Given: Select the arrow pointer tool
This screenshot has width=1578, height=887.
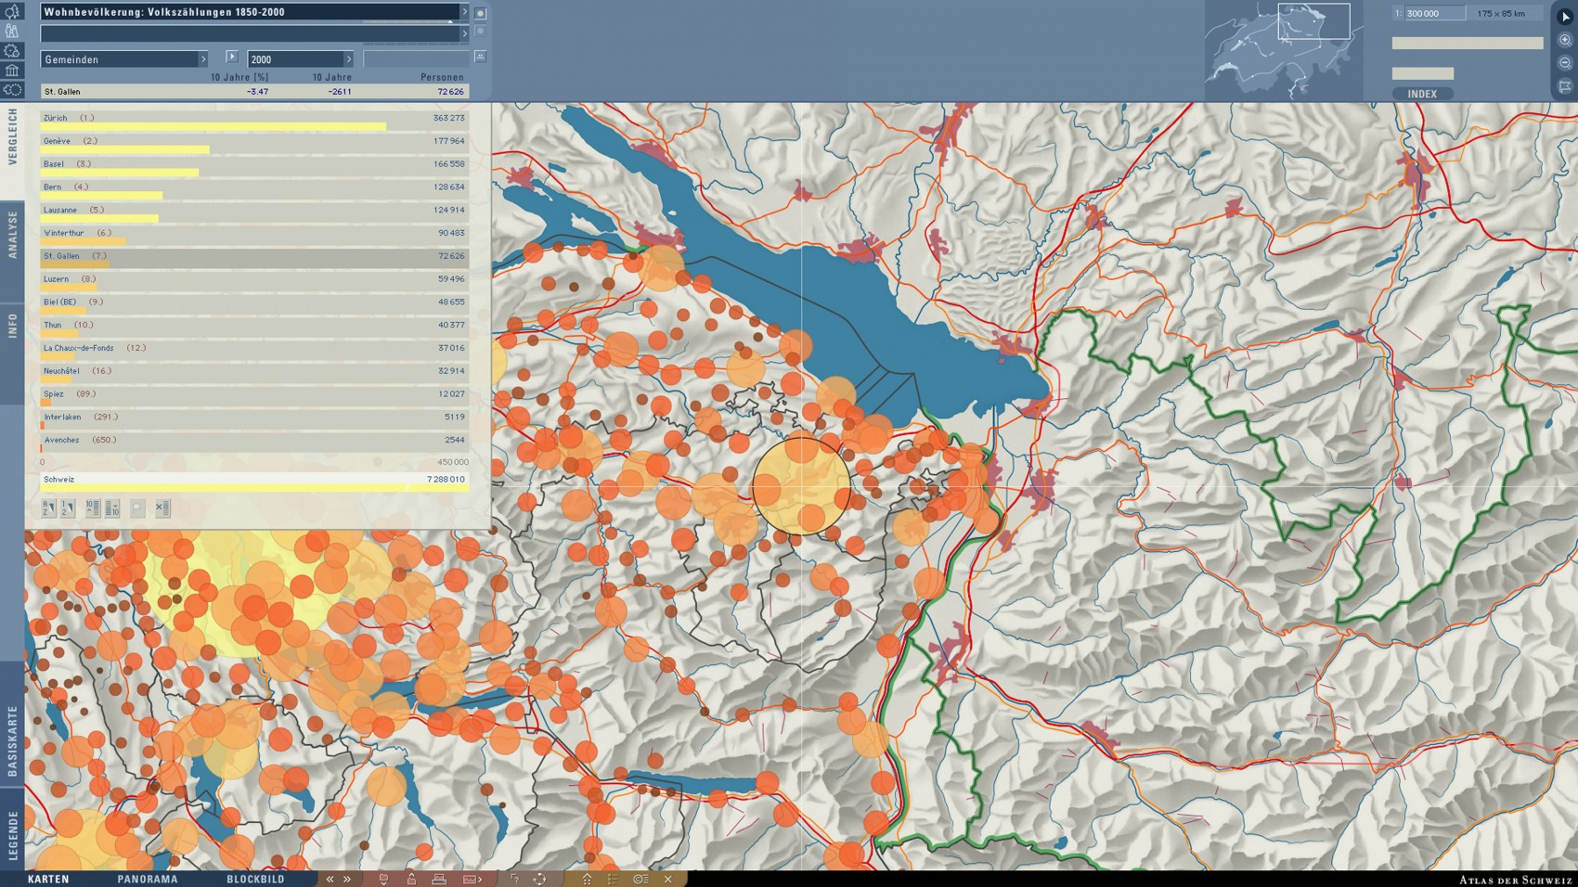Looking at the screenshot, I should (x=1565, y=16).
